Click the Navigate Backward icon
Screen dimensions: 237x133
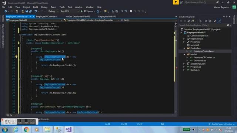6,11
